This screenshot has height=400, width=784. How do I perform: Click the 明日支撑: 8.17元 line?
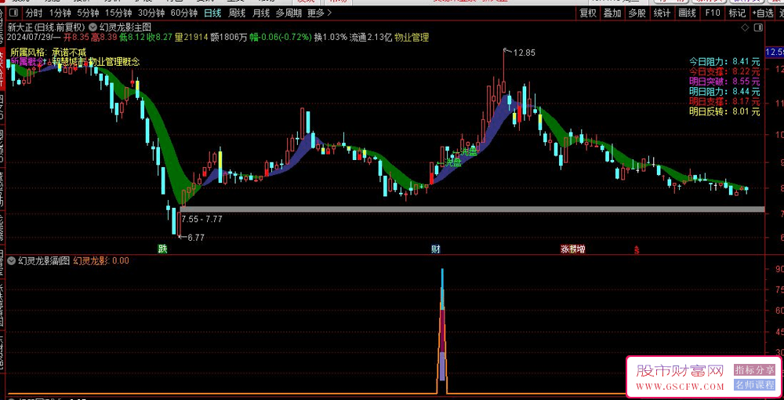(x=724, y=101)
